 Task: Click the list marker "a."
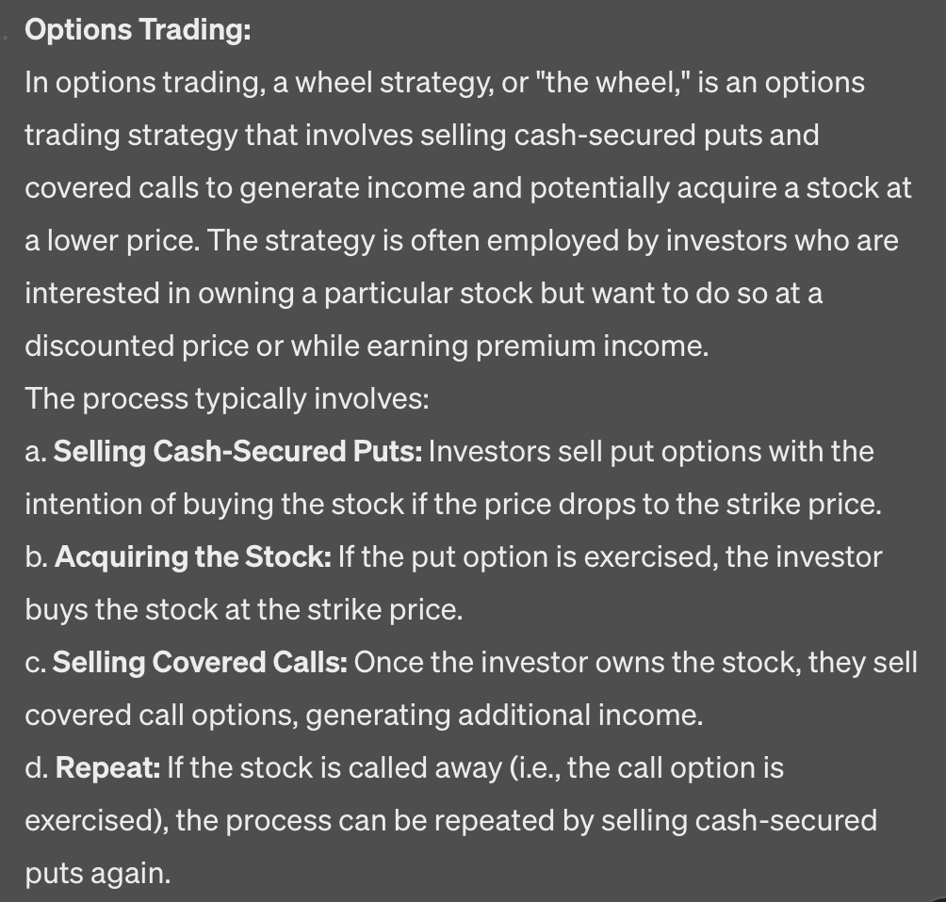pos(36,452)
